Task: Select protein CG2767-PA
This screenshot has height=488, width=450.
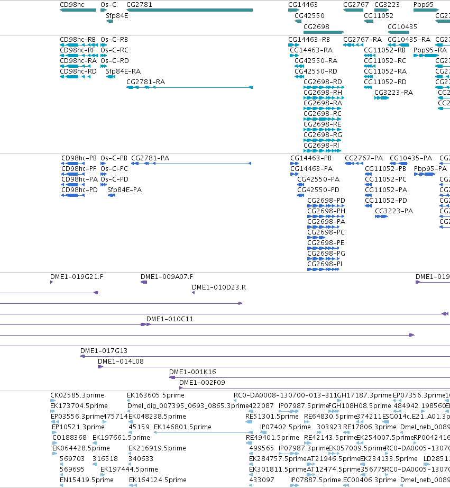Action: (354, 164)
